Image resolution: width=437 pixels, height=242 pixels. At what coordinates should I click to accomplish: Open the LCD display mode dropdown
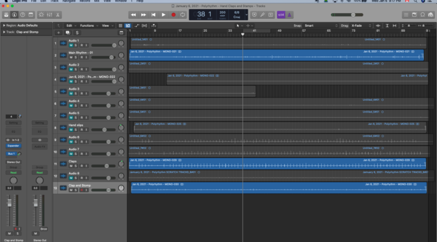(x=246, y=15)
